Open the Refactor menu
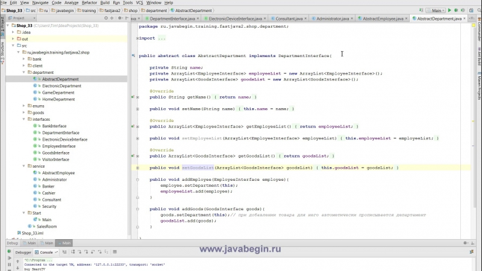The height and width of the screenshot is (271, 482). pos(89,2)
